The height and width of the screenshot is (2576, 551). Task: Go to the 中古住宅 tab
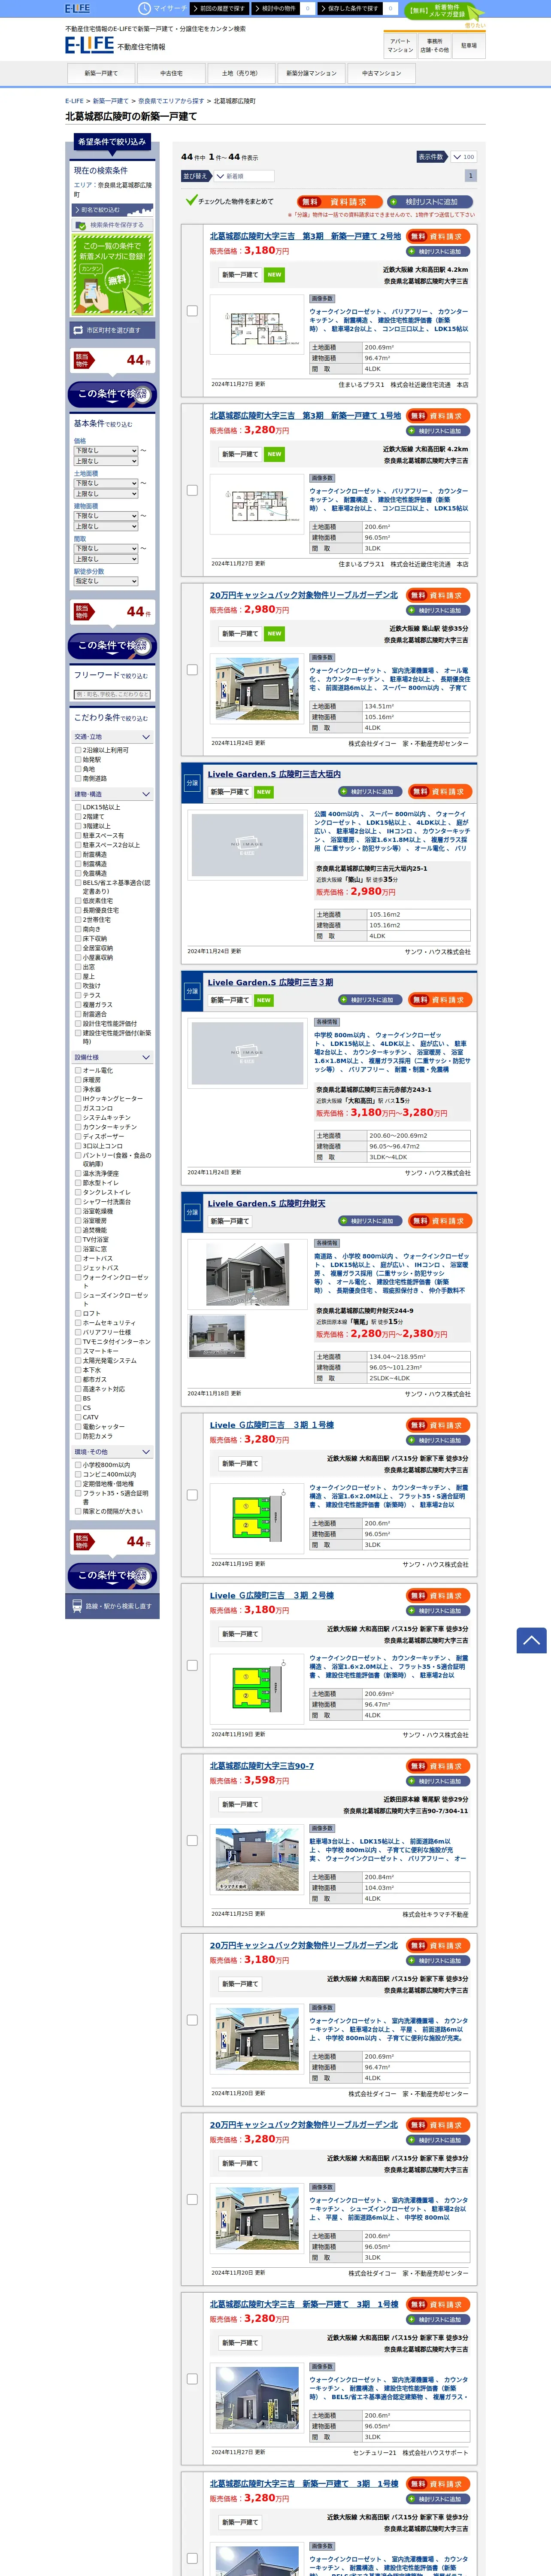[171, 73]
